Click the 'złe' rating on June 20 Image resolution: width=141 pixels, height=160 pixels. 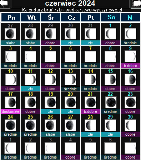coord(70,111)
